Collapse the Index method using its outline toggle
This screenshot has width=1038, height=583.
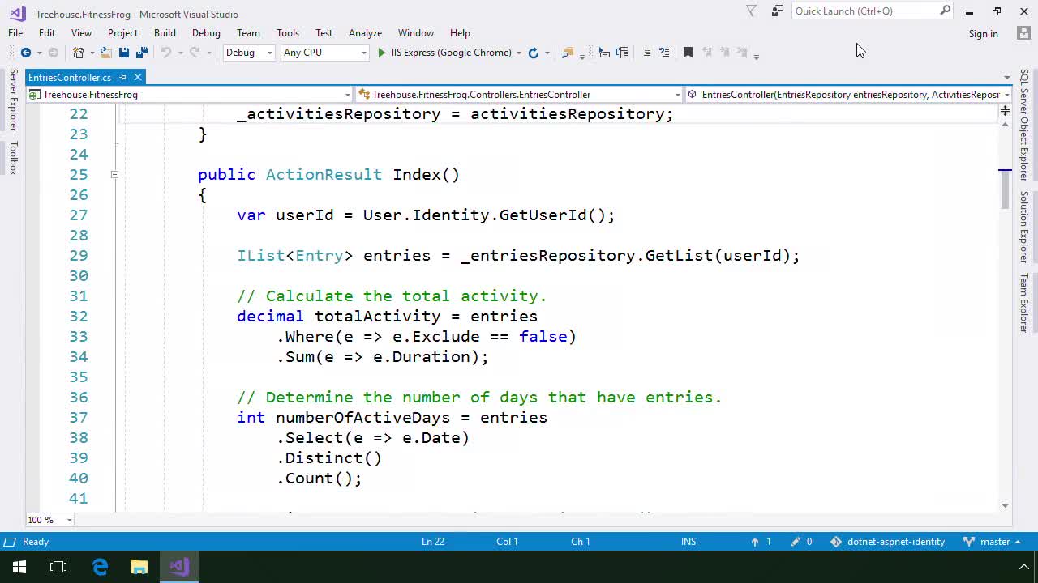pyautogui.click(x=114, y=174)
